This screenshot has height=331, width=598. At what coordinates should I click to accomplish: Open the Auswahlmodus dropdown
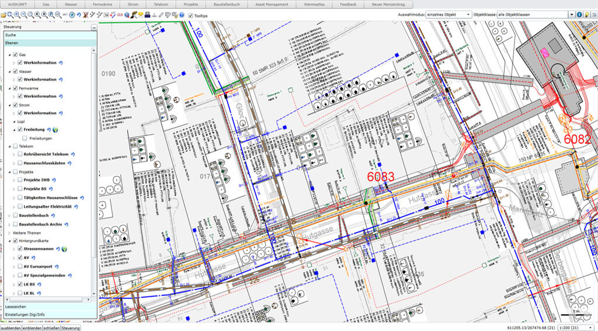pos(448,14)
